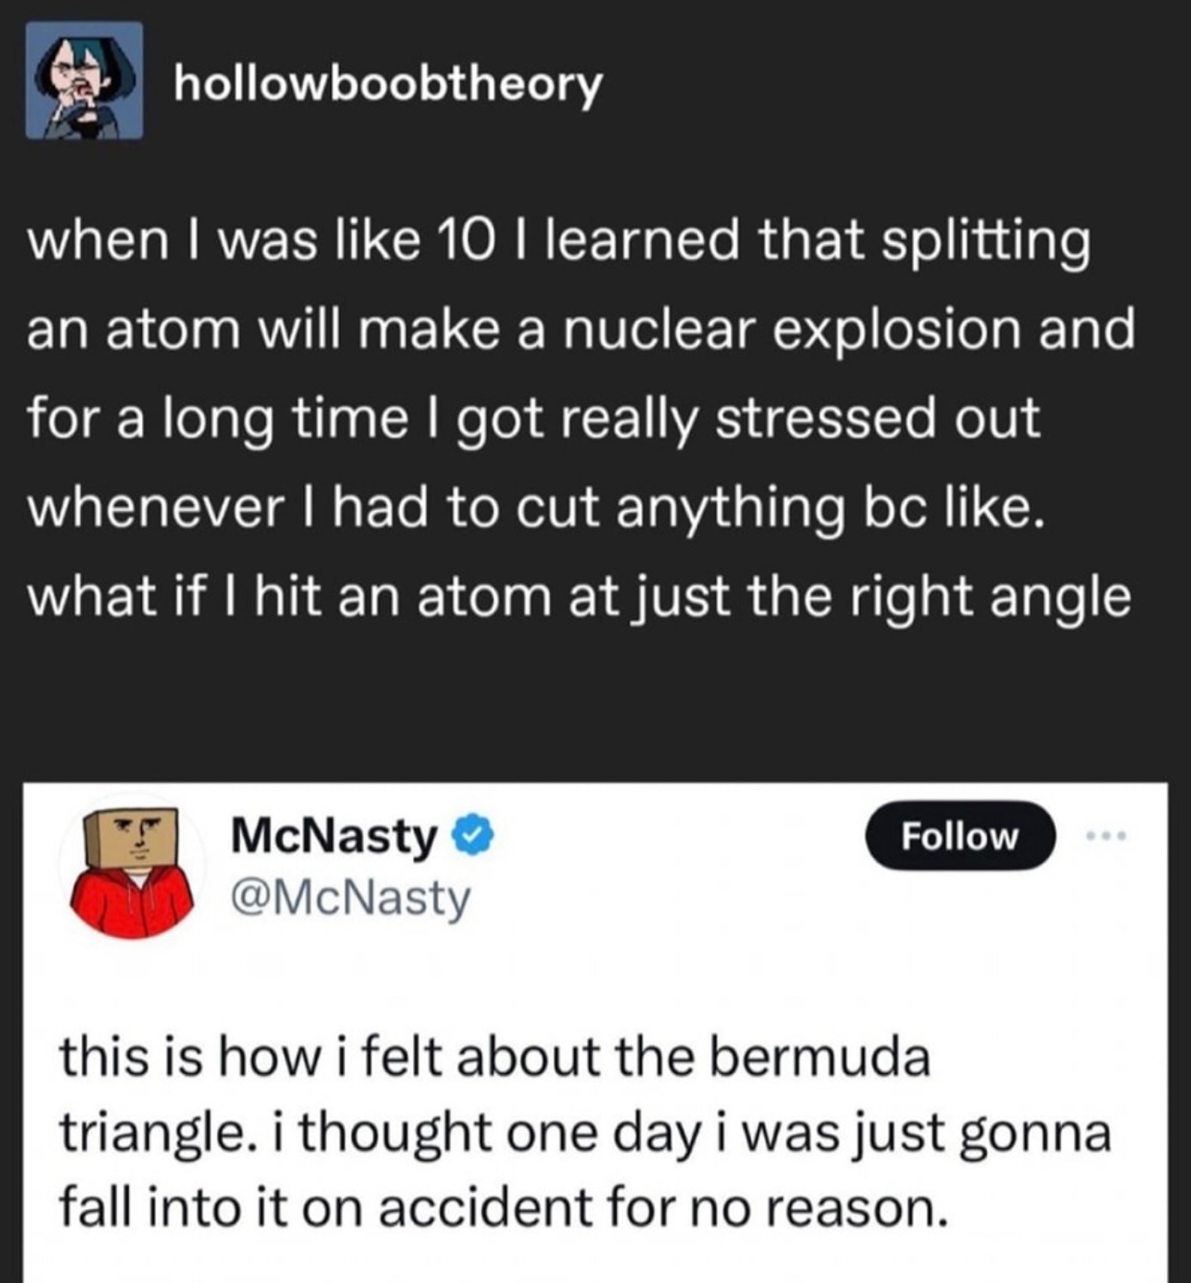
Task: Open hollowboobtheory's profile avatar
Action: 84,81
